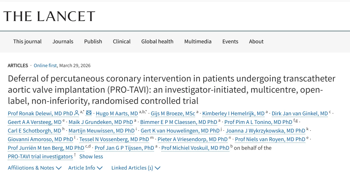The width and height of the screenshot is (350, 177).
Task: Click the envelope icon to email the corresponding author
Action: coord(89,113)
